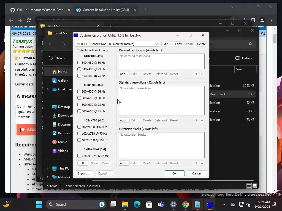Open Gallery in File Explorer sidebar

click(60, 80)
